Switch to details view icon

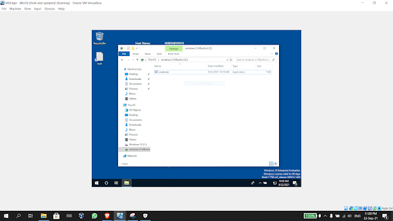pos(271,164)
